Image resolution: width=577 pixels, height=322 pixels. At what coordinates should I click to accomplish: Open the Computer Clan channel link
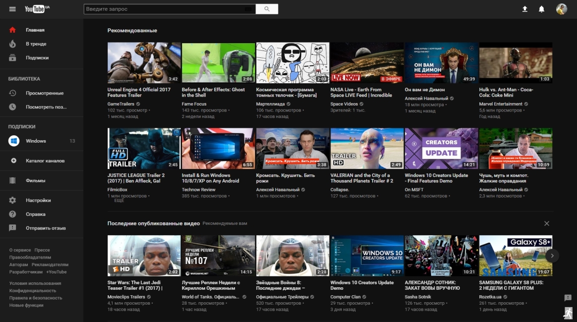tap(345, 297)
